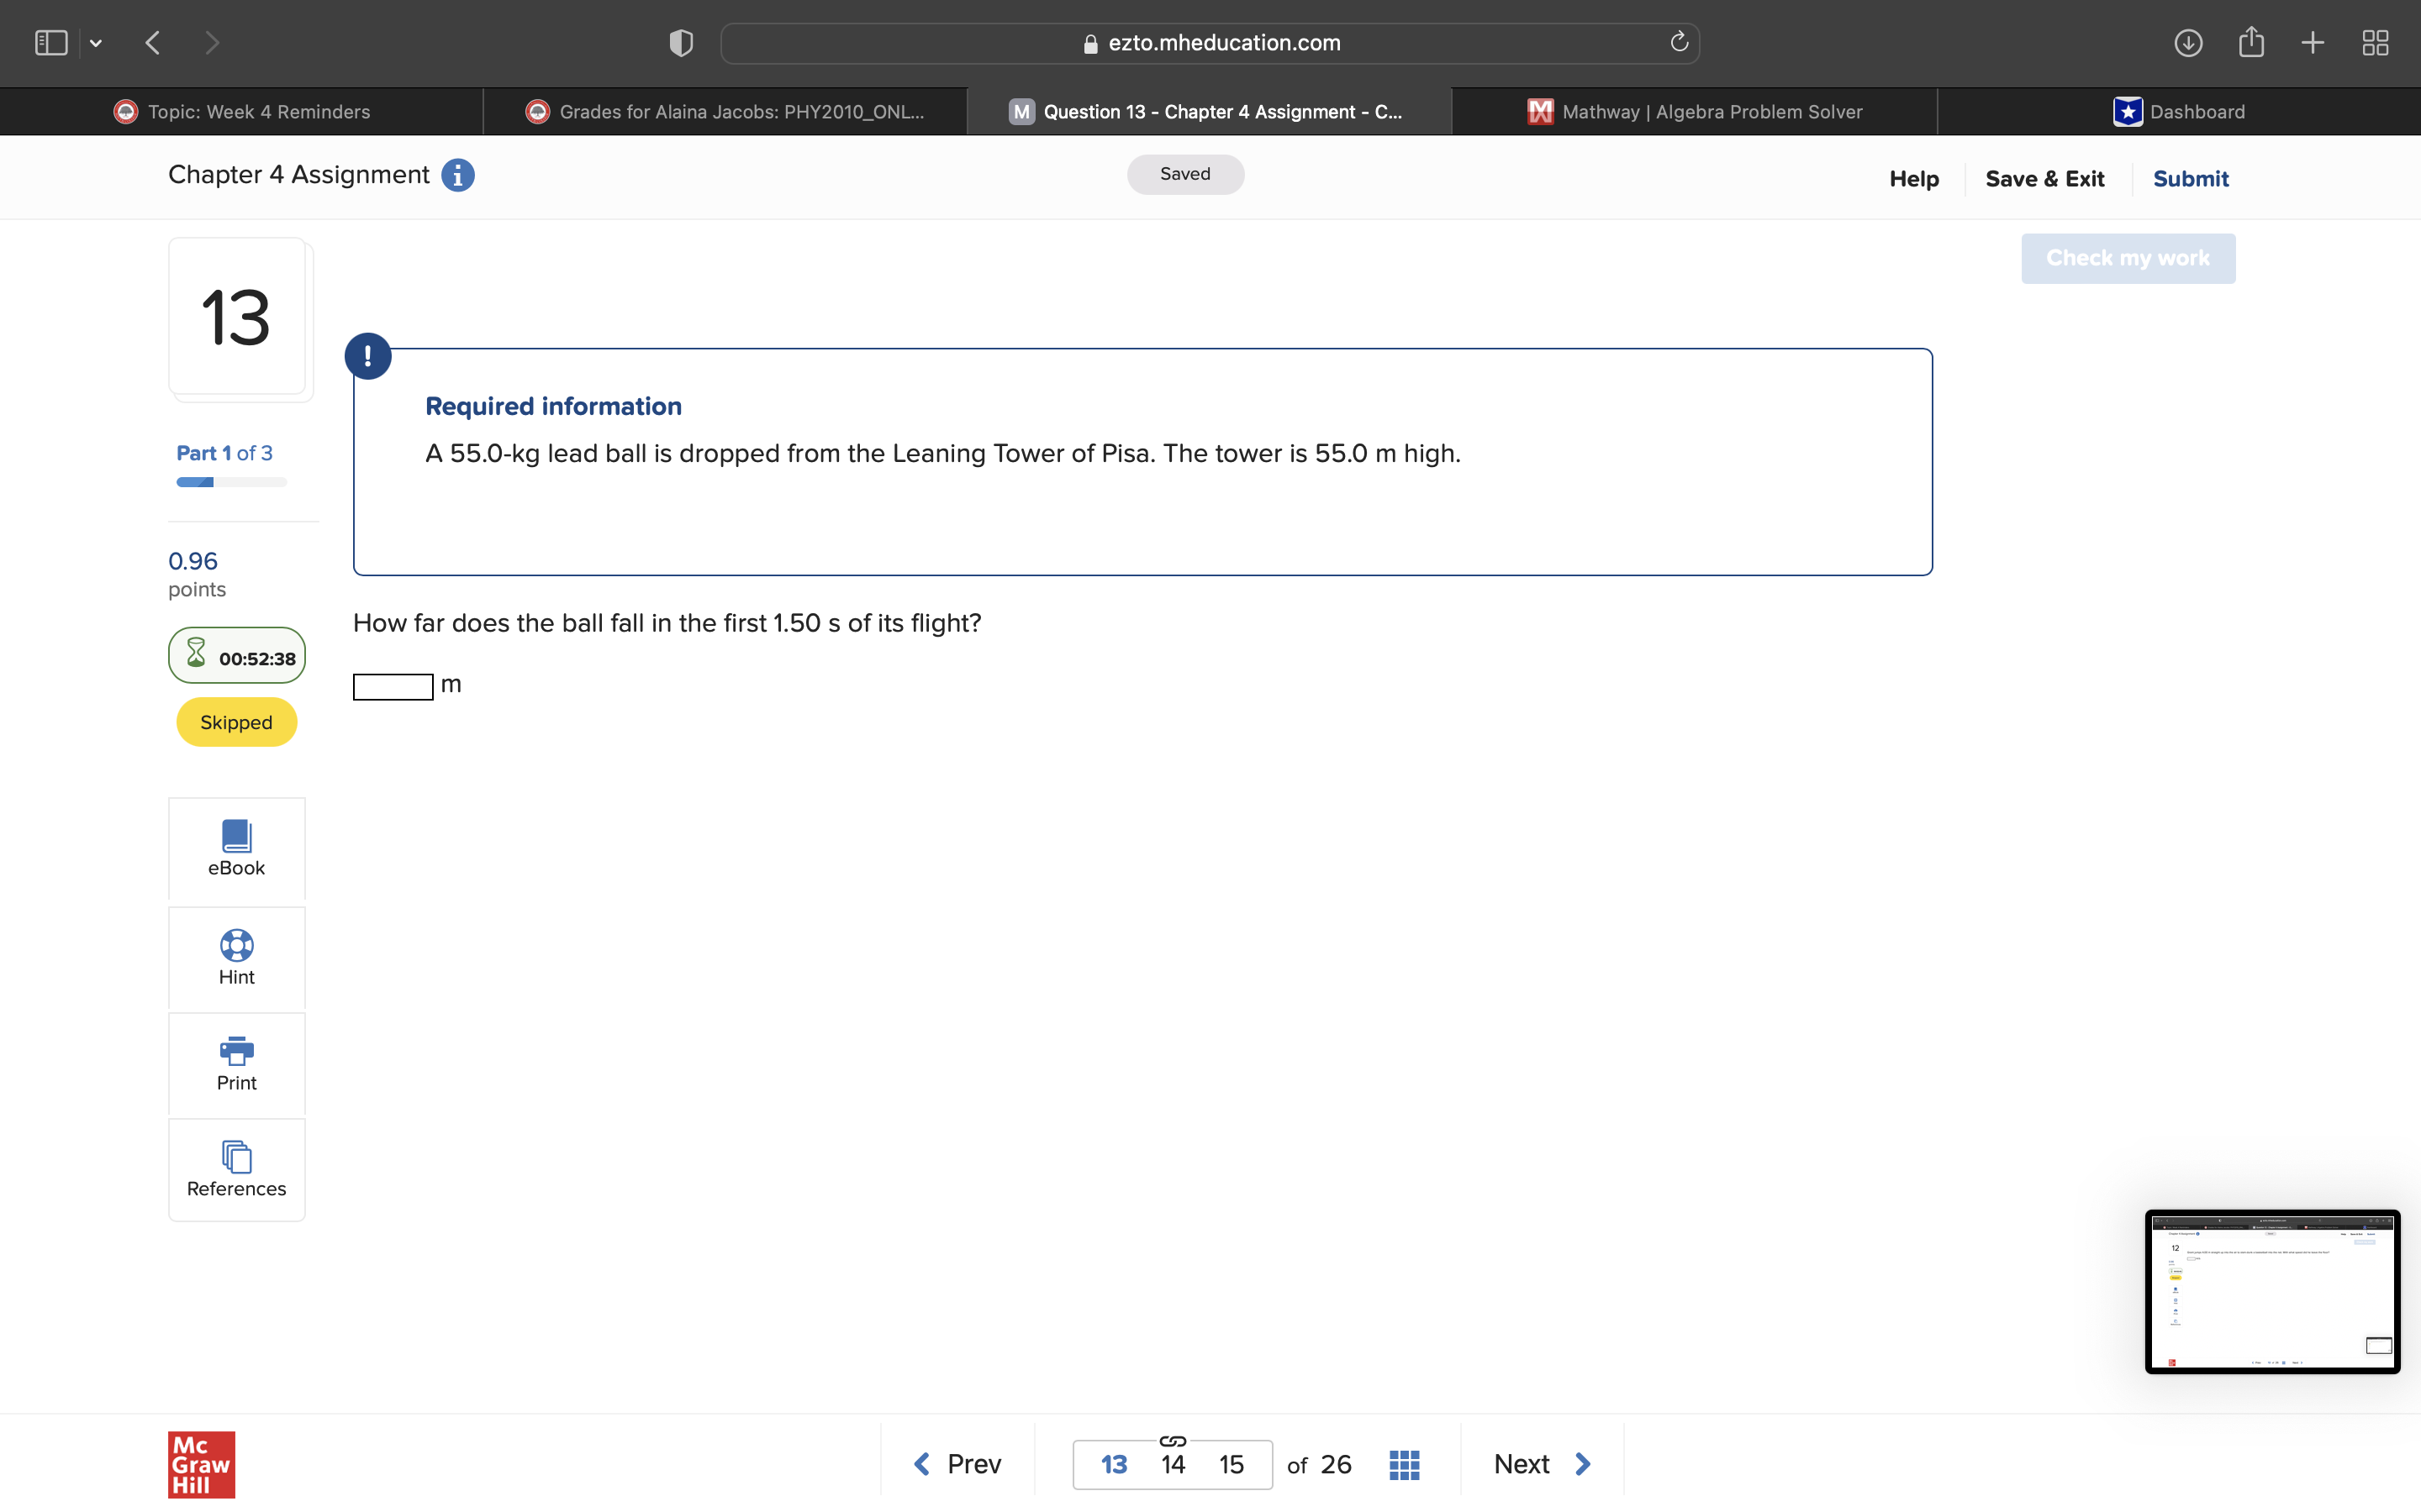This screenshot has height=1512, width=2421.
Task: Switch to Mathway Algebra Problem Solver tab
Action: click(1695, 112)
